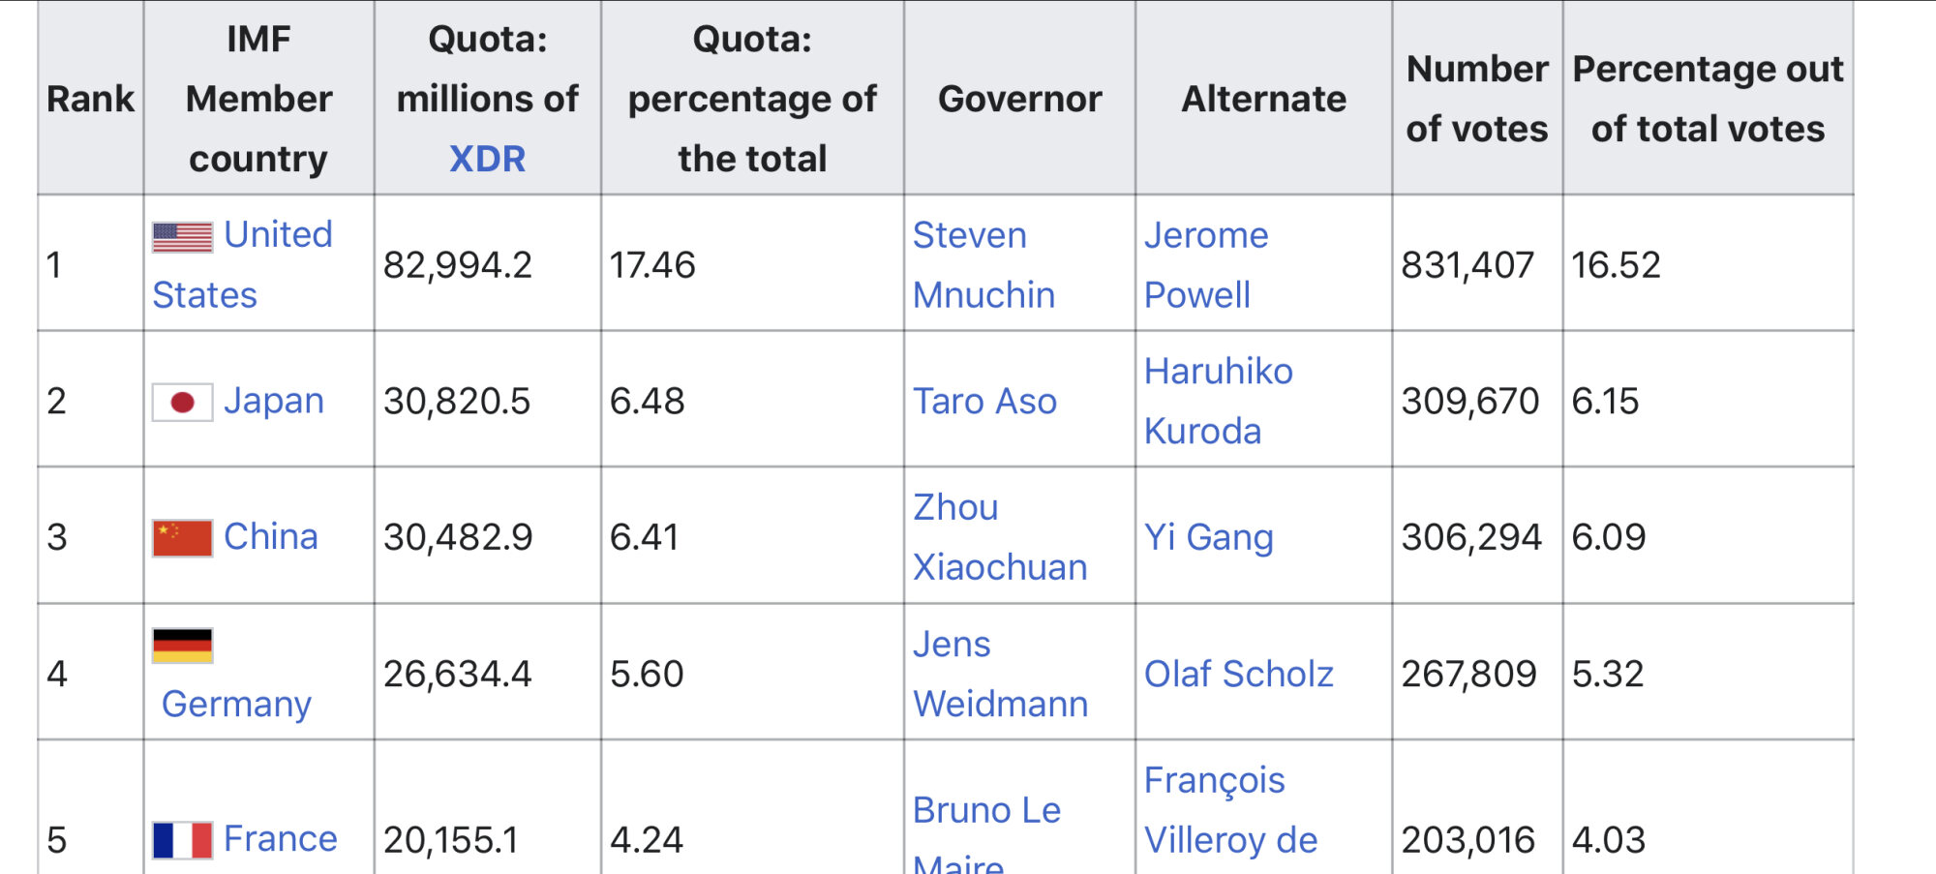
Task: Click the Germany flag icon
Action: 182,646
